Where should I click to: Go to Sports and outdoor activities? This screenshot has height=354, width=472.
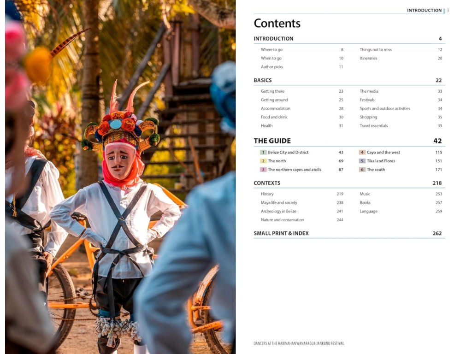click(385, 108)
